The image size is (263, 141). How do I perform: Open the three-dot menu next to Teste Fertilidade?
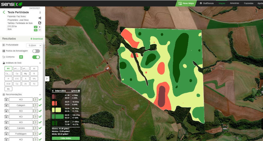pyautogui.click(x=40, y=13)
